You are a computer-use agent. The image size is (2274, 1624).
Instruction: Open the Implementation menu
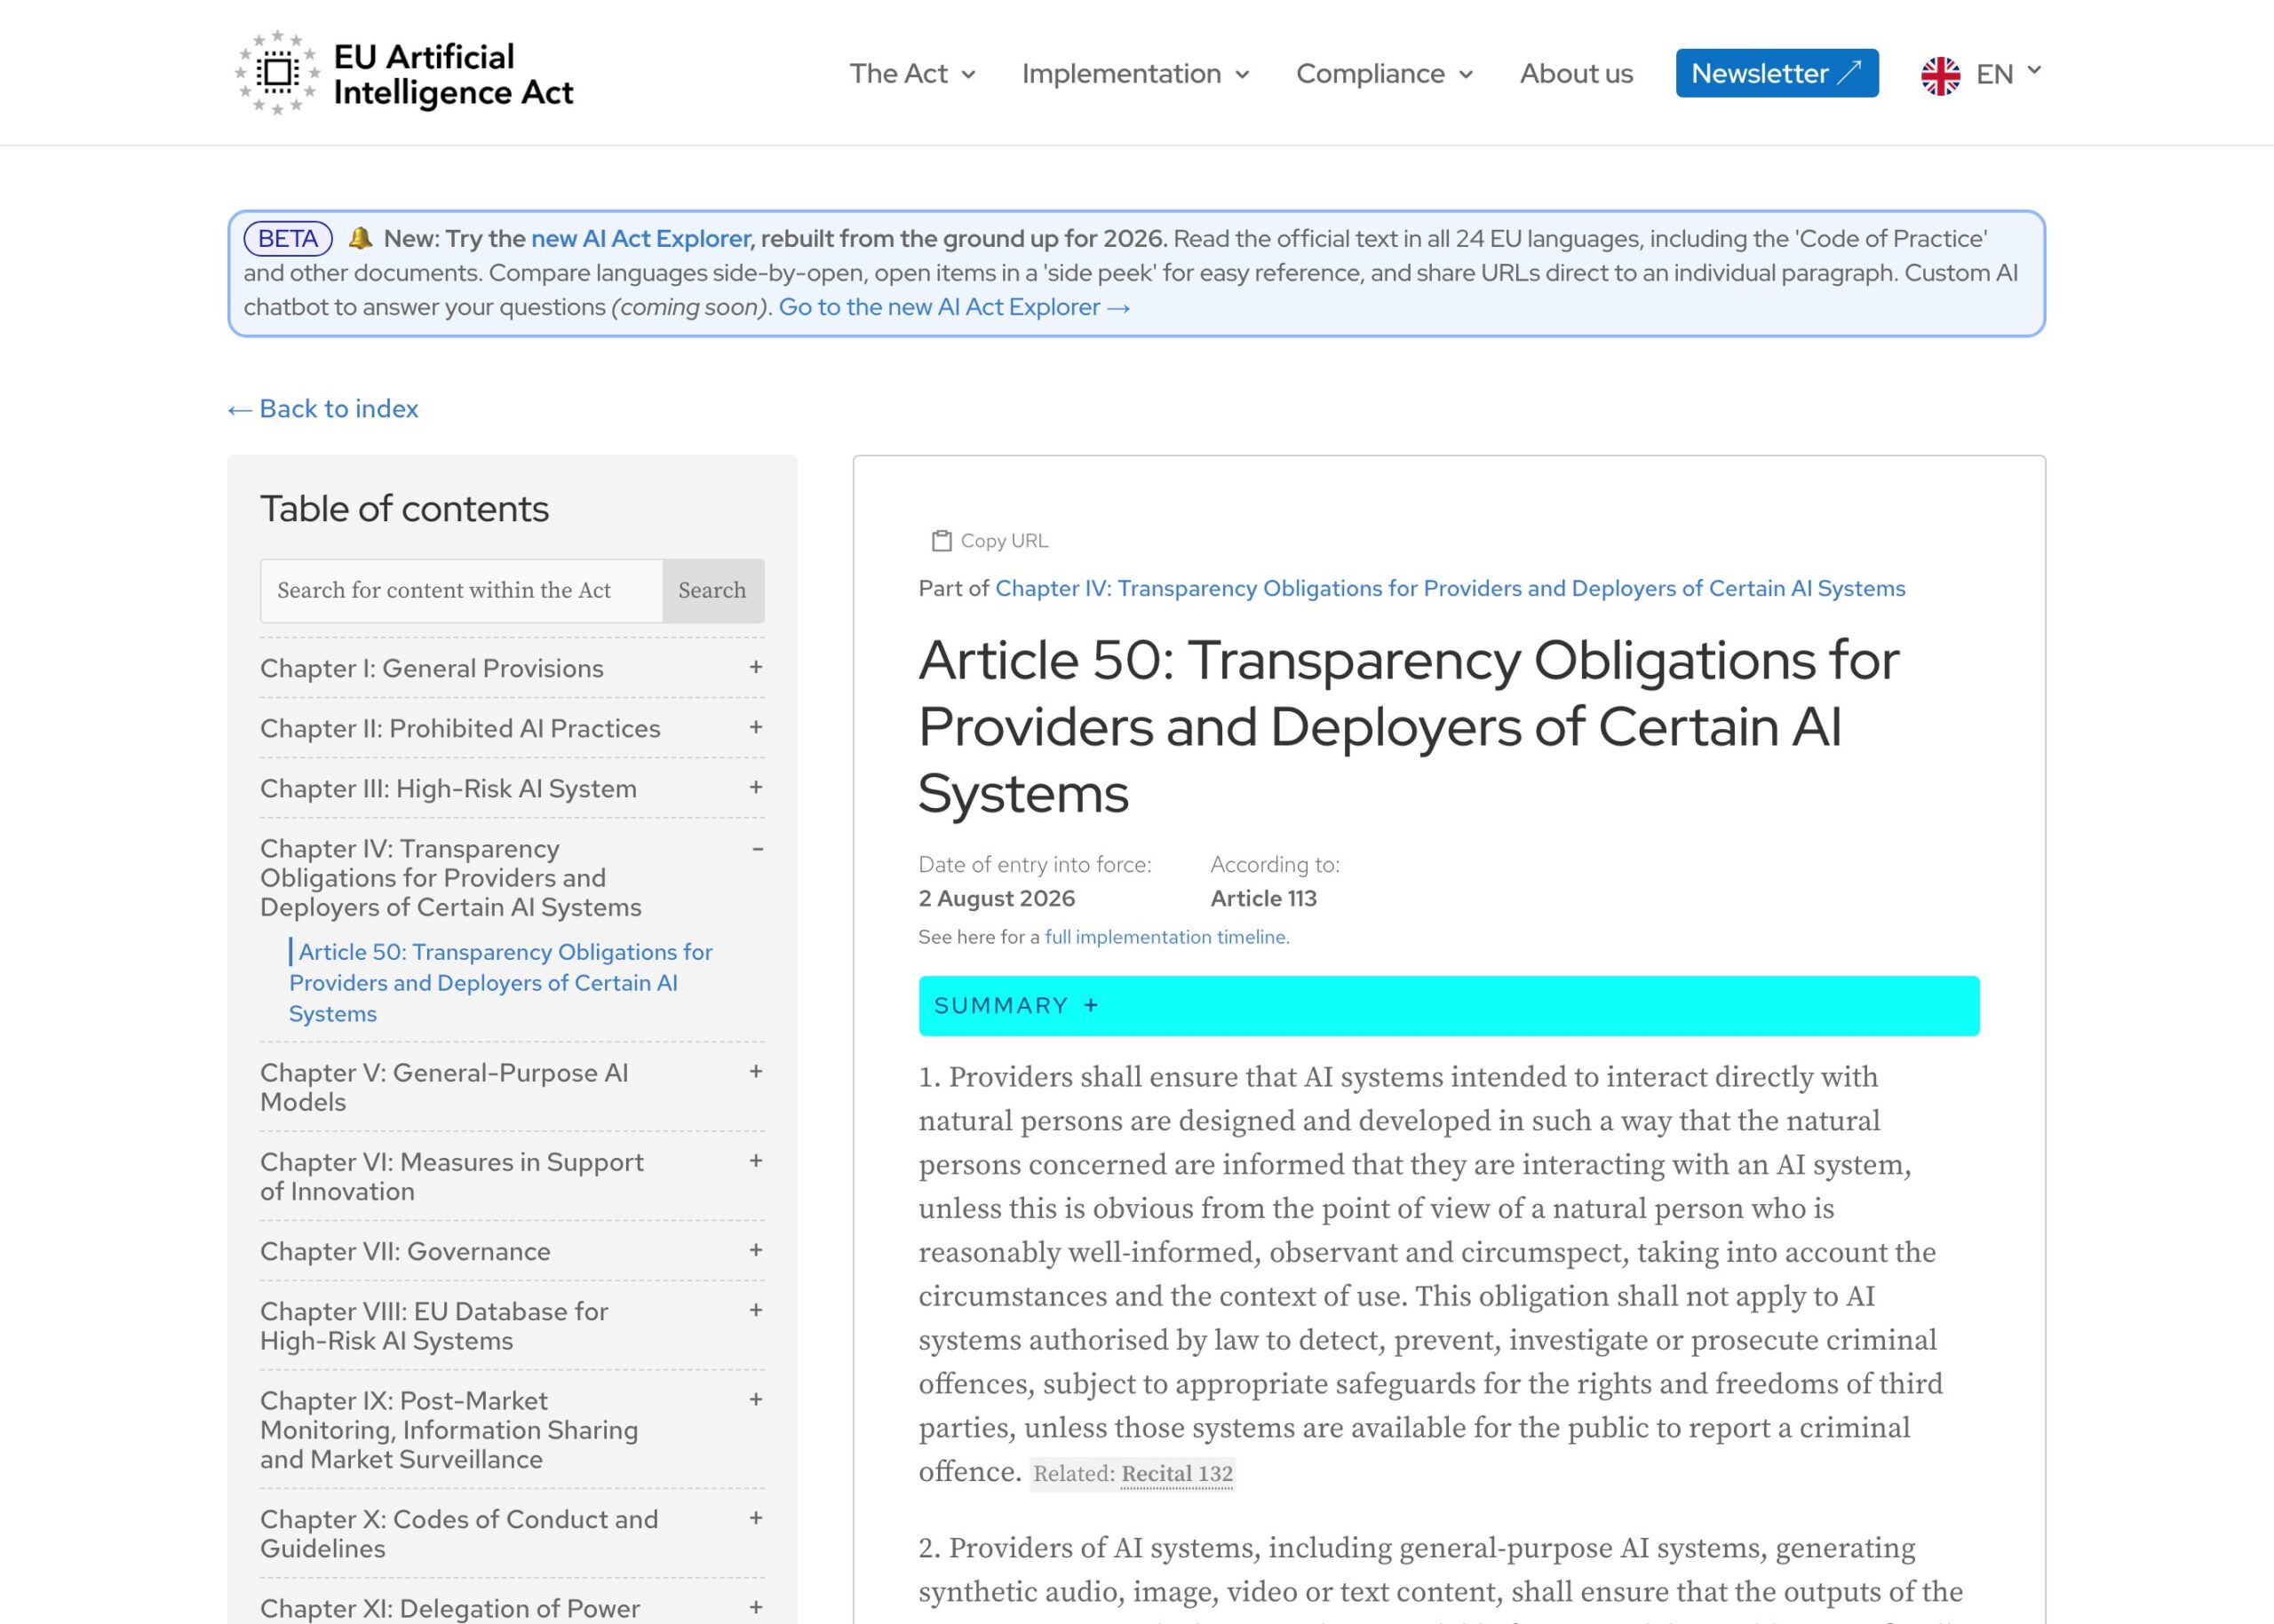click(x=1135, y=74)
